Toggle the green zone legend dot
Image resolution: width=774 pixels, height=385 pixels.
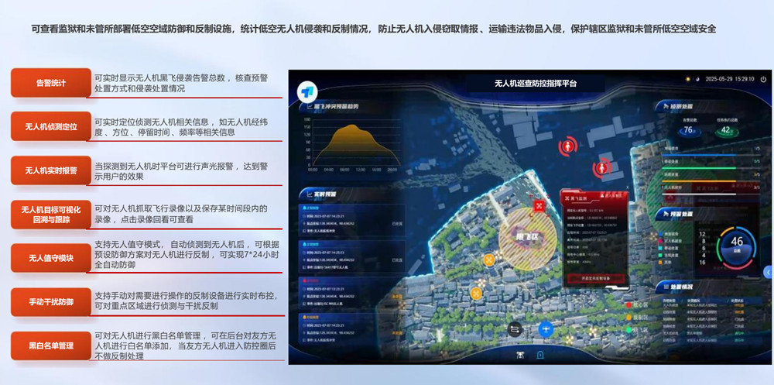[628, 330]
